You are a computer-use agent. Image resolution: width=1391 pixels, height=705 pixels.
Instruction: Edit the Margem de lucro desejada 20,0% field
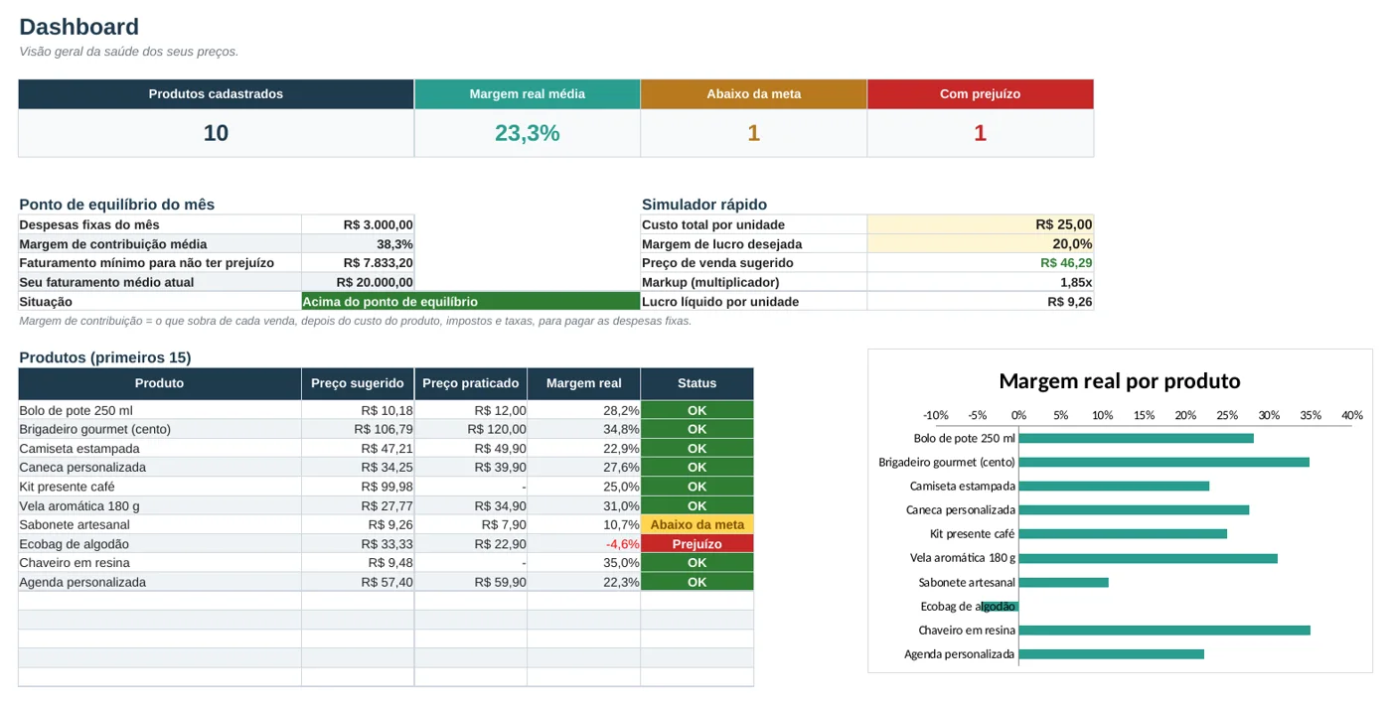[980, 244]
